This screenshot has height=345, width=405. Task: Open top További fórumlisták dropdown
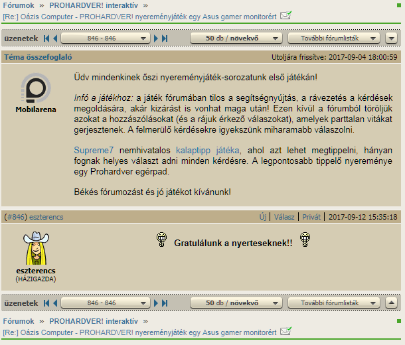click(334, 38)
